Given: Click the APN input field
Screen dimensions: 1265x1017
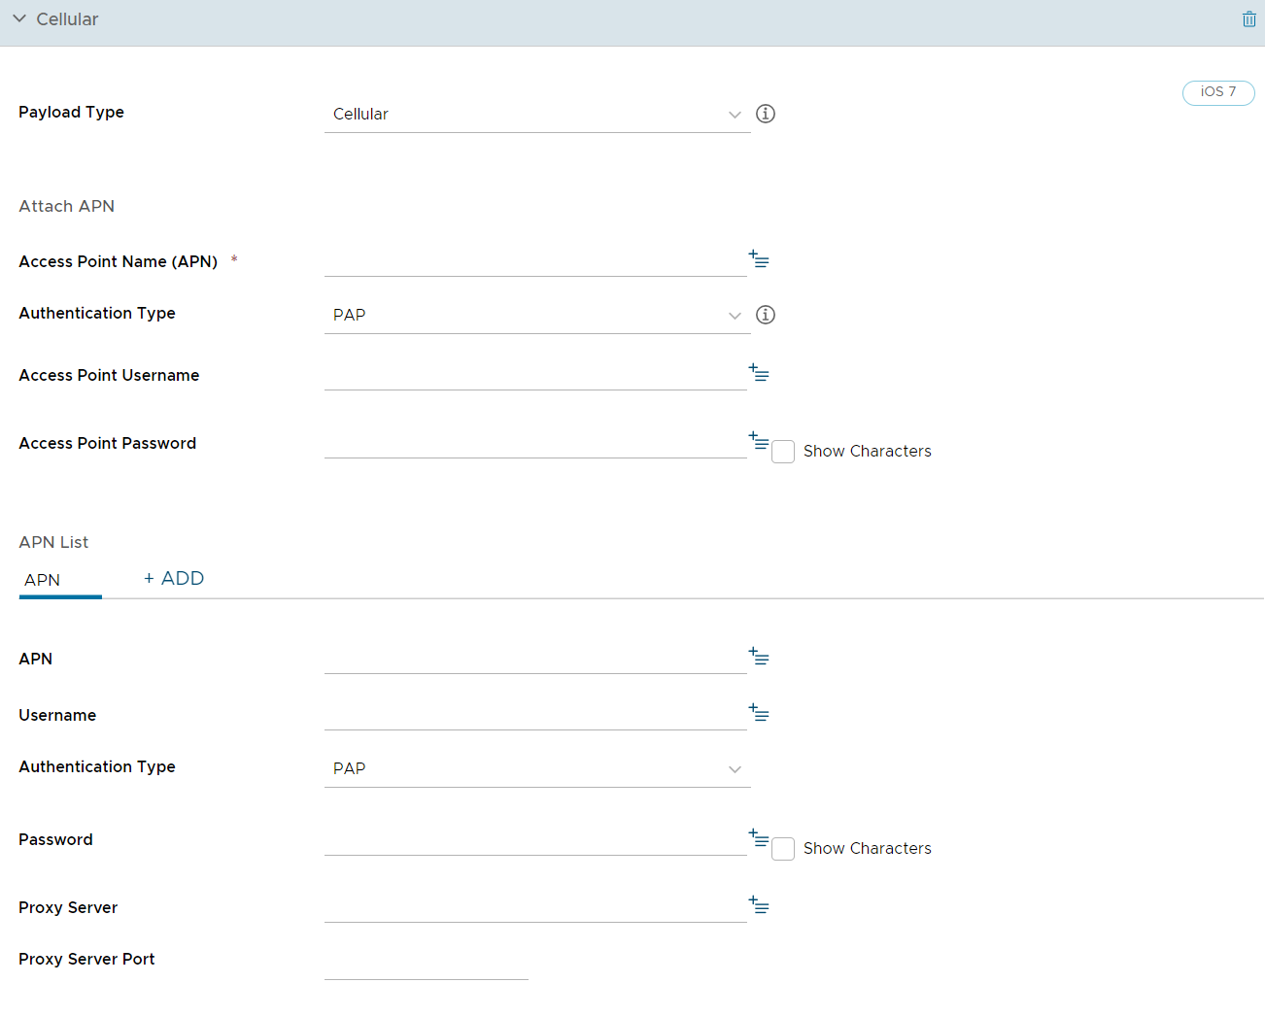Looking at the screenshot, I should 535,658.
